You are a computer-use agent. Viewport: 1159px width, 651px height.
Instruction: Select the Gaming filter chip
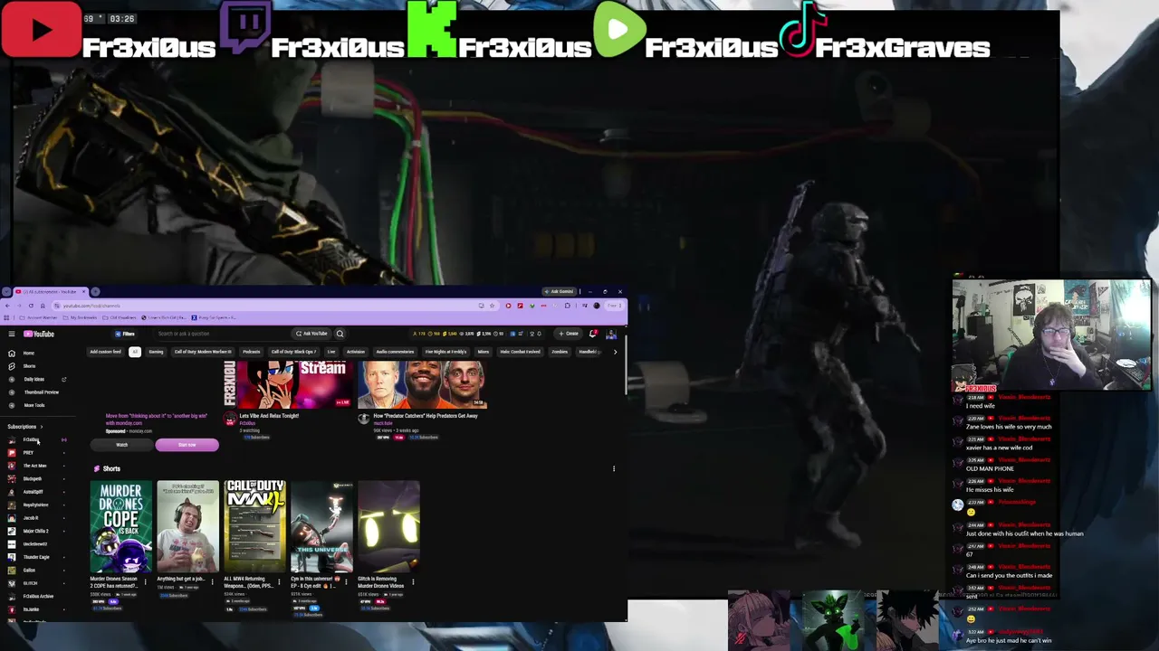coord(156,352)
